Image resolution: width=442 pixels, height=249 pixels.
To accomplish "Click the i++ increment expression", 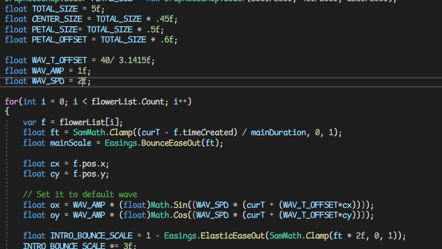I will coord(180,102).
